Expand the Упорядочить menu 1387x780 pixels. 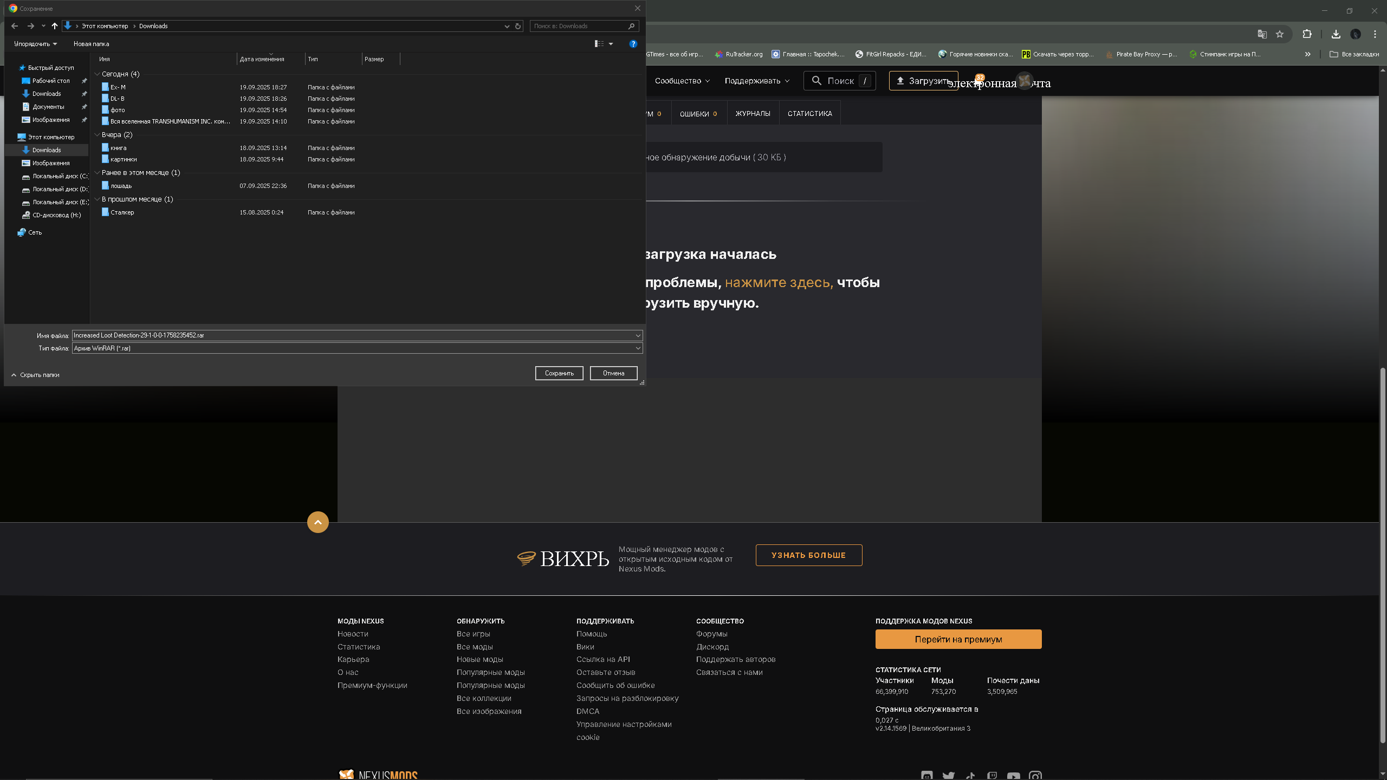35,44
